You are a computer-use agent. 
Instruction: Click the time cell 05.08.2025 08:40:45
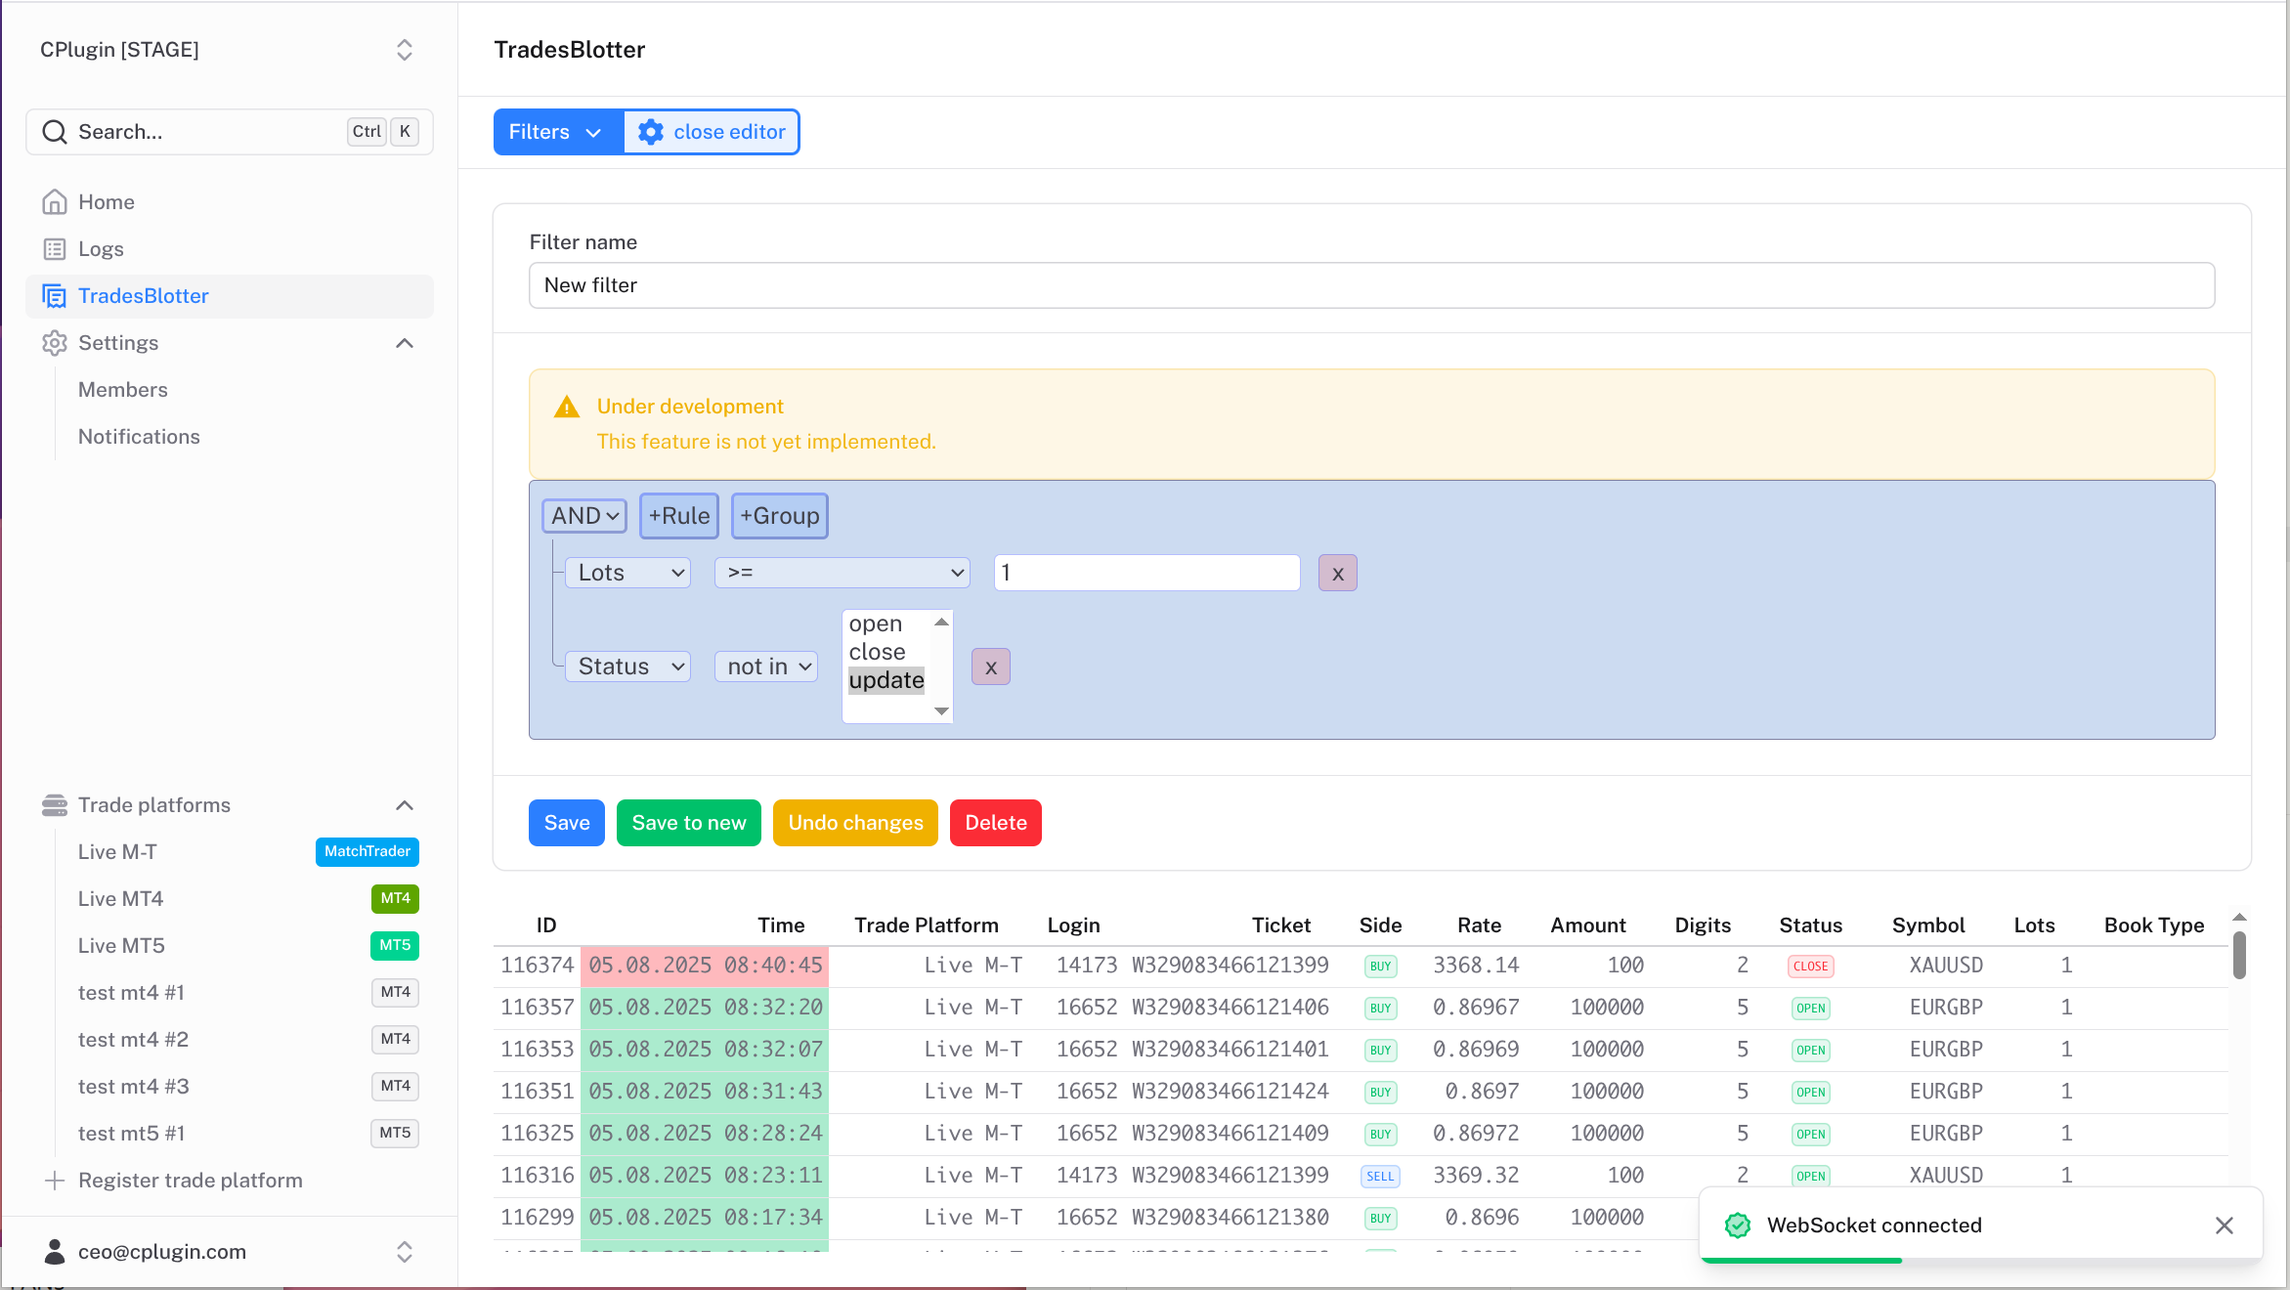point(705,966)
